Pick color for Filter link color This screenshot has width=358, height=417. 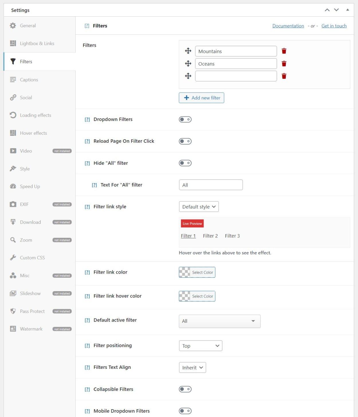pyautogui.click(x=197, y=272)
